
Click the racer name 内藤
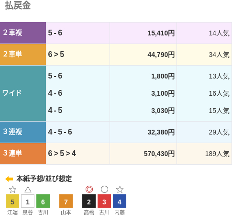click(120, 213)
